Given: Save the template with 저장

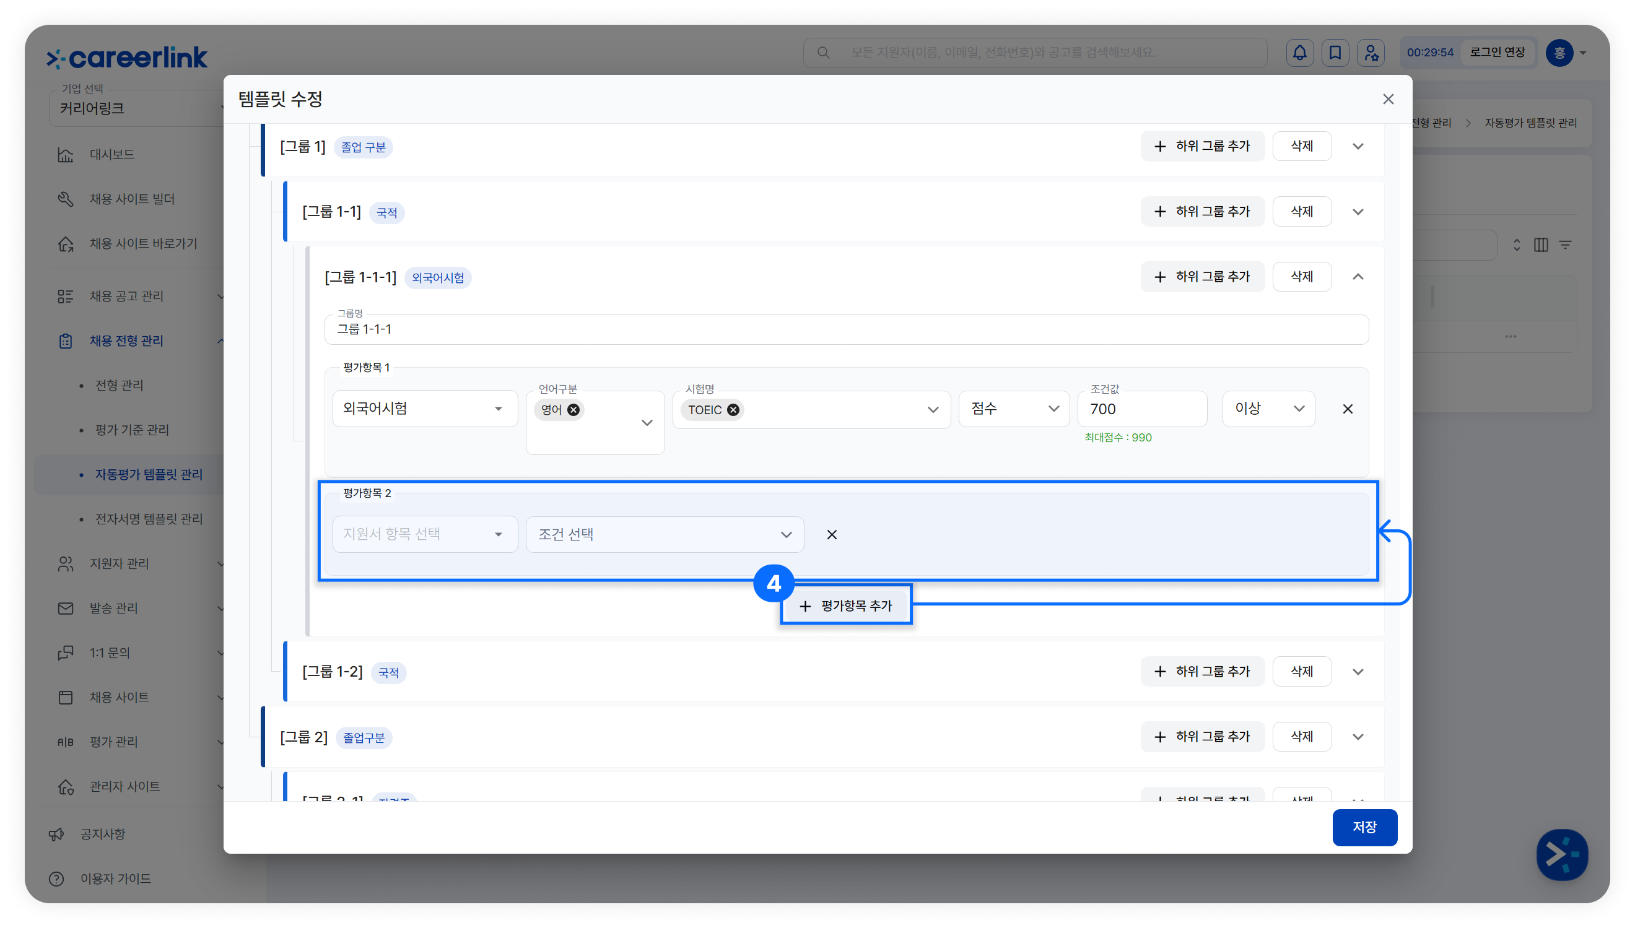Looking at the screenshot, I should tap(1364, 827).
